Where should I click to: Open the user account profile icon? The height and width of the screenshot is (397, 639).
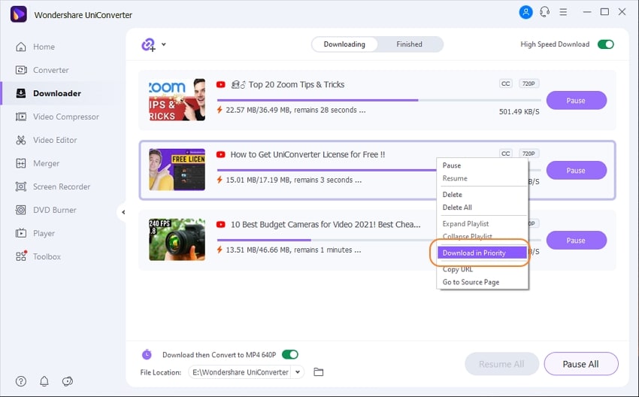point(525,12)
